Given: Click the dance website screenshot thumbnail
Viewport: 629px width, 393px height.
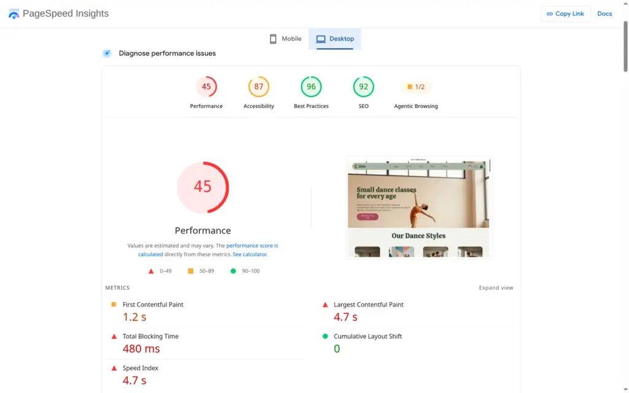Looking at the screenshot, I should pos(419,208).
